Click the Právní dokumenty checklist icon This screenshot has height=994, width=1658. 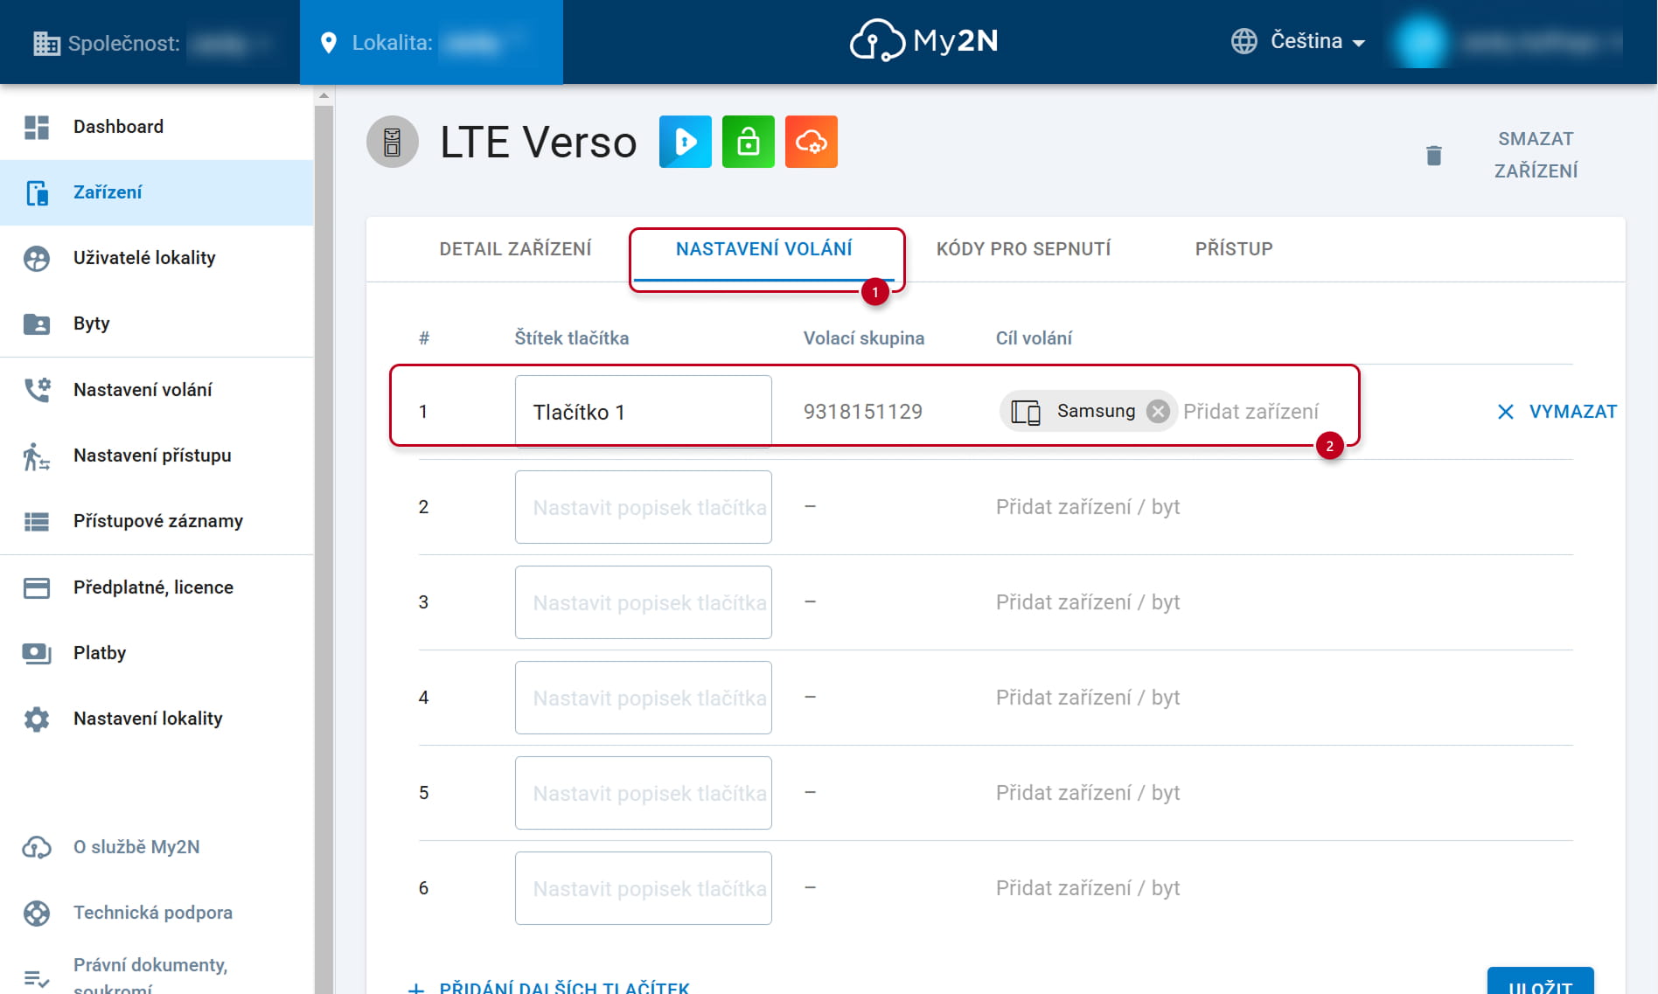coord(37,978)
